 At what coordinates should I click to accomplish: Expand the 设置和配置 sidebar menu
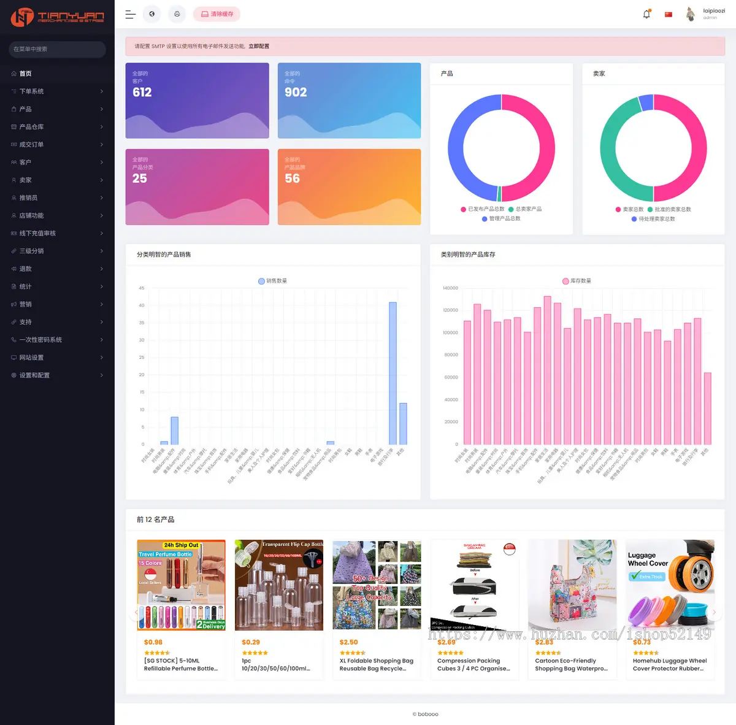[57, 375]
